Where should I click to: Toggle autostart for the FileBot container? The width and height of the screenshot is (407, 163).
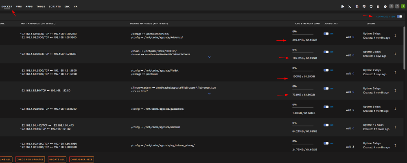[326, 70]
